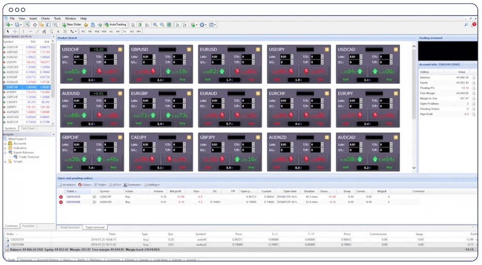
Task: Close the Navigator panel
Action: (54, 134)
